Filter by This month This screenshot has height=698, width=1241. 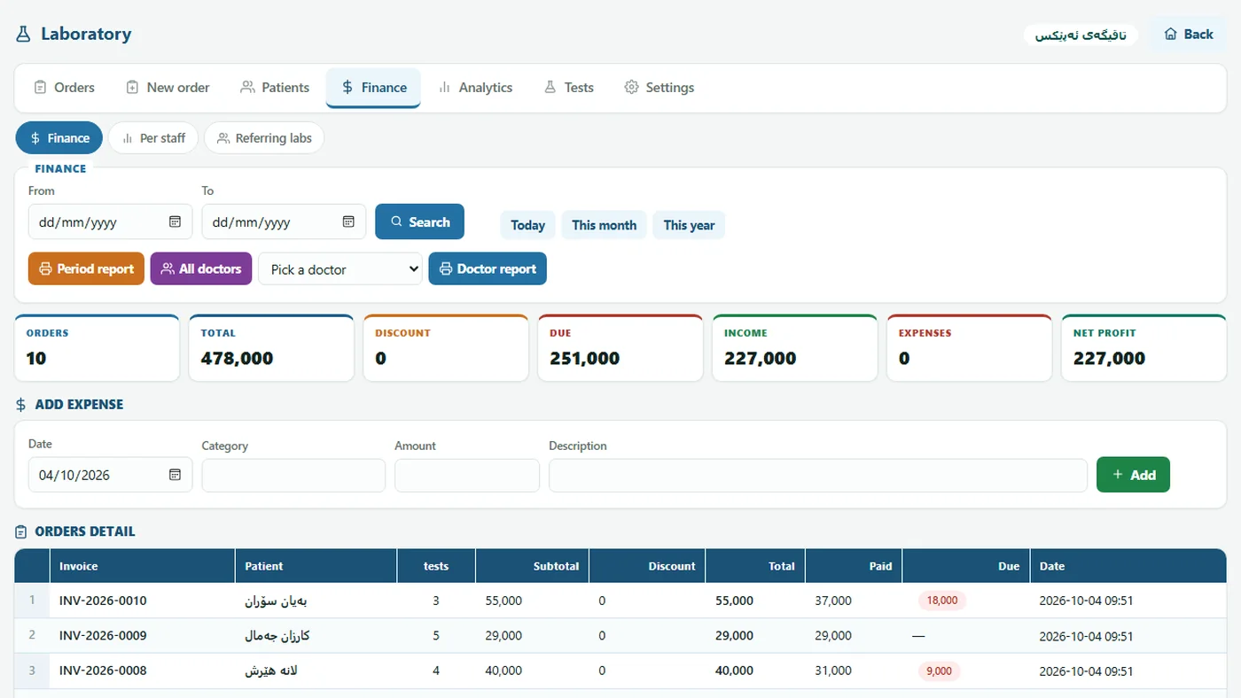coord(604,225)
